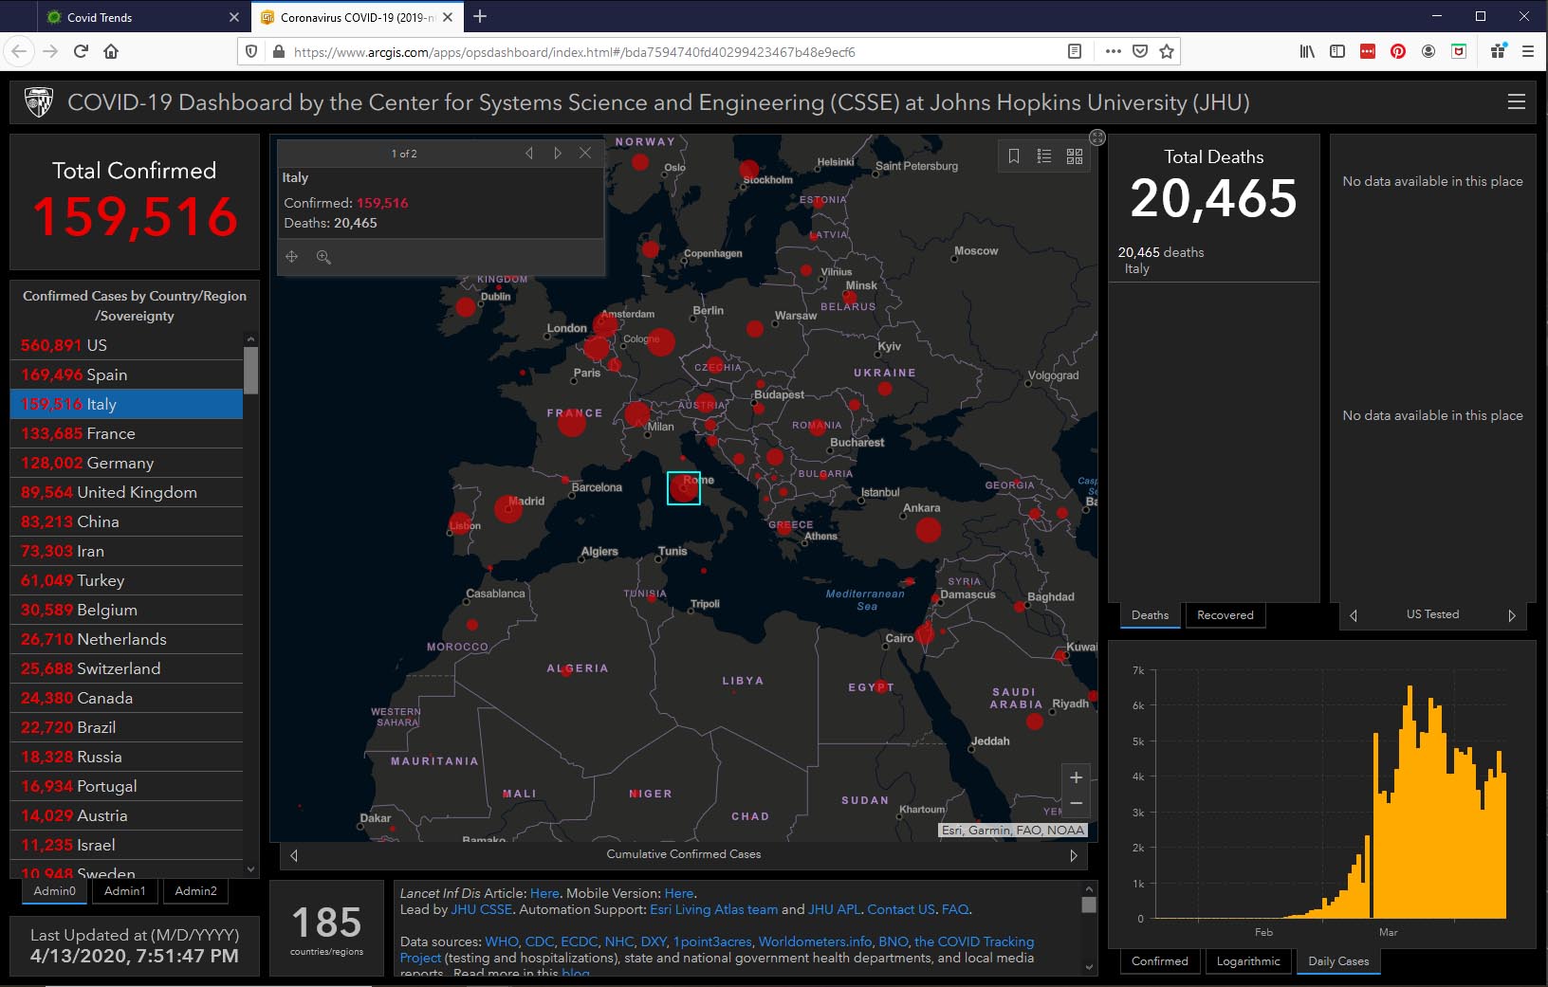The image size is (1548, 987).
Task: Show next feature in Italy popup
Action: click(558, 153)
